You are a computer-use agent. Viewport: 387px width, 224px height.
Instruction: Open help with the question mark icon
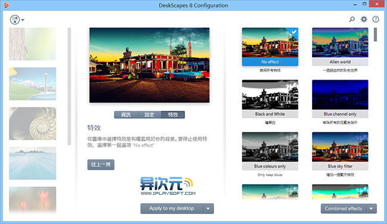tap(376, 19)
